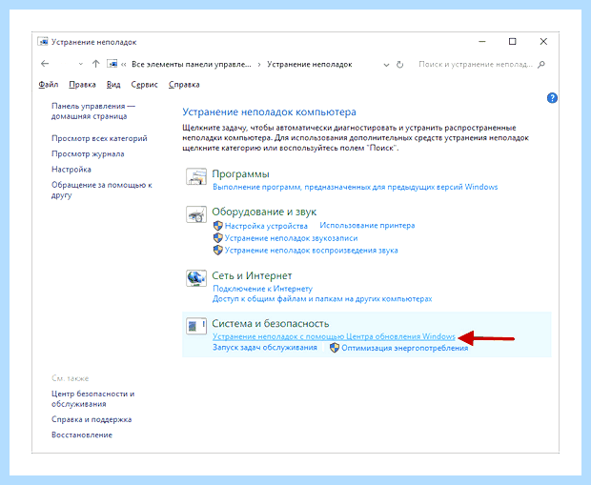Click the control panel icon in address bar
The width and height of the screenshot is (591, 485).
click(x=112, y=64)
